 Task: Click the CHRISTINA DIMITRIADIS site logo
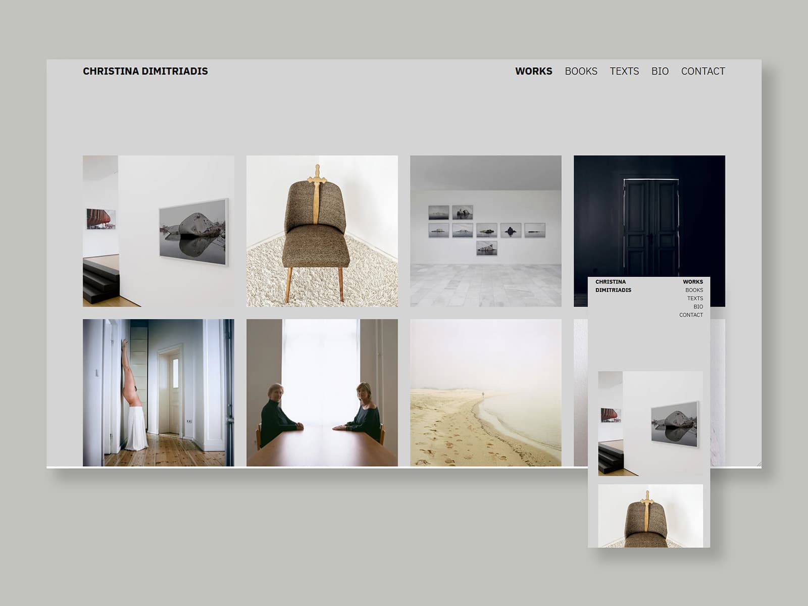(x=145, y=71)
